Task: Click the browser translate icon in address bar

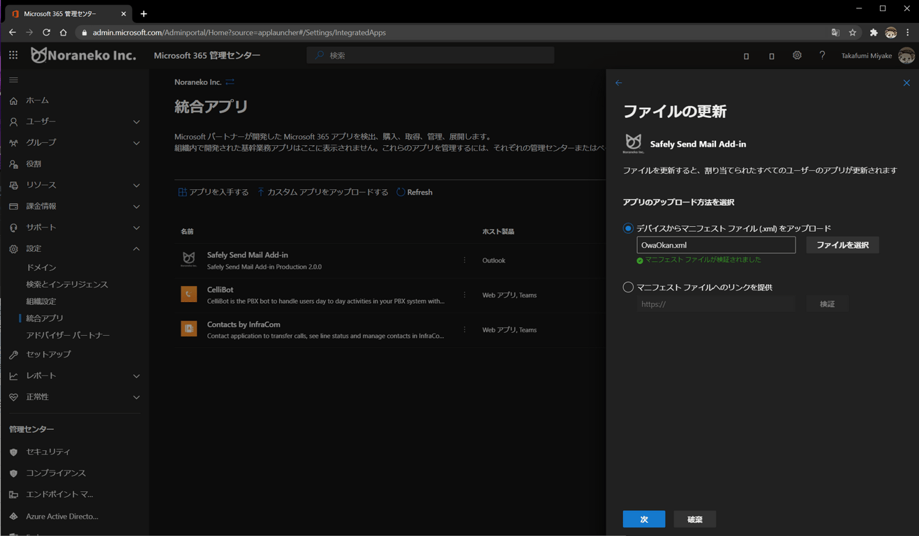Action: pos(835,33)
